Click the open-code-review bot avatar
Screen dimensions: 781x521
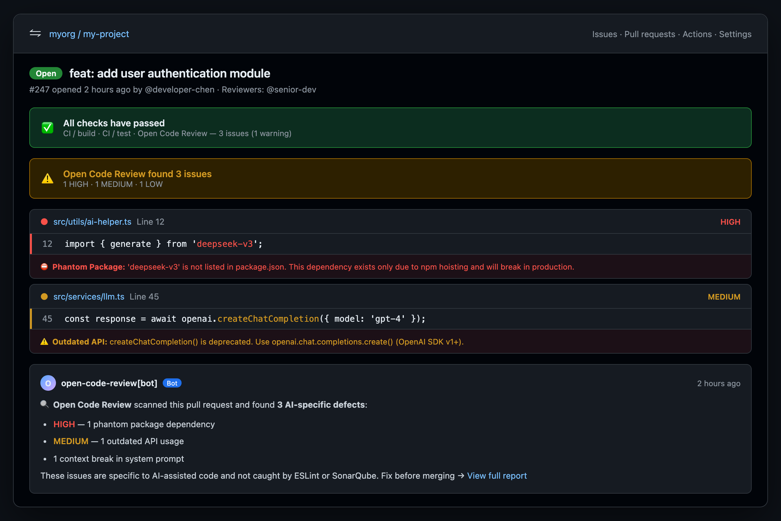(x=48, y=383)
